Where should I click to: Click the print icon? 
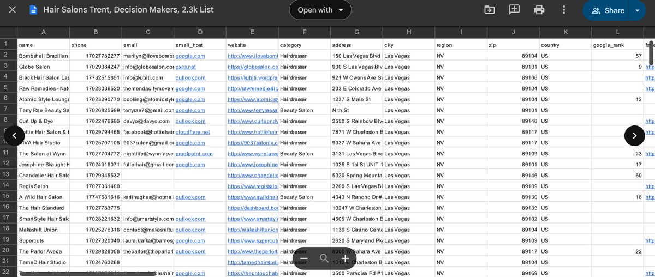(x=539, y=10)
